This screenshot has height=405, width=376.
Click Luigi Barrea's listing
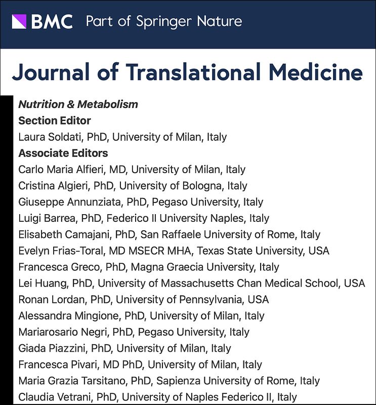pos(144,218)
